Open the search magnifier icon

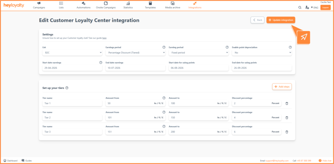pos(300,7)
